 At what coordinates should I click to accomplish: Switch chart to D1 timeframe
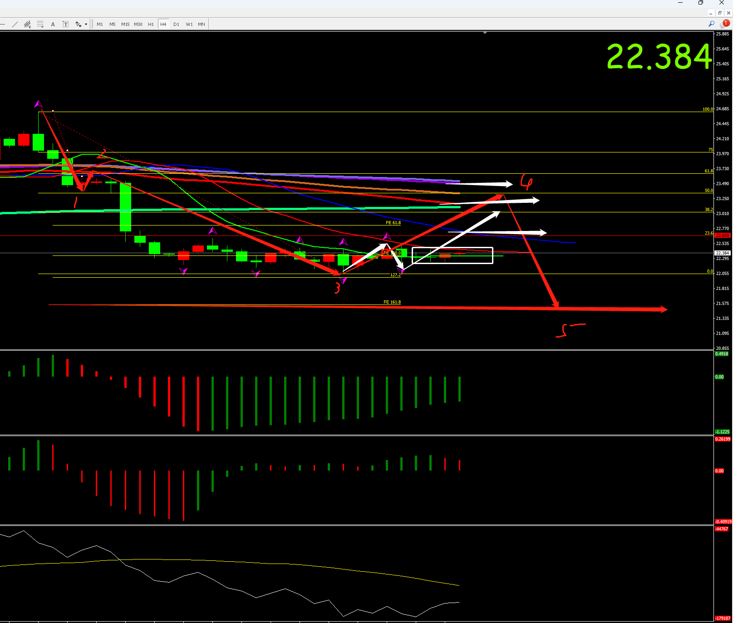[176, 25]
